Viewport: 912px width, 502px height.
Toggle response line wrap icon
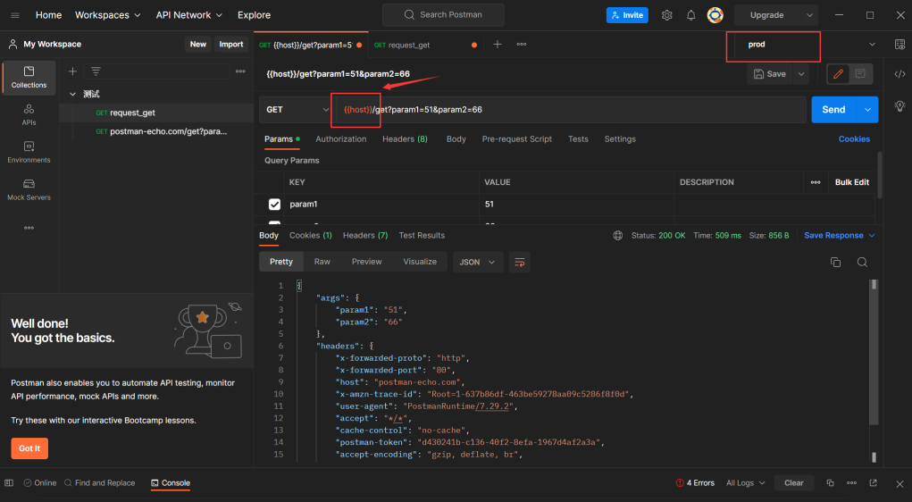[x=519, y=263]
